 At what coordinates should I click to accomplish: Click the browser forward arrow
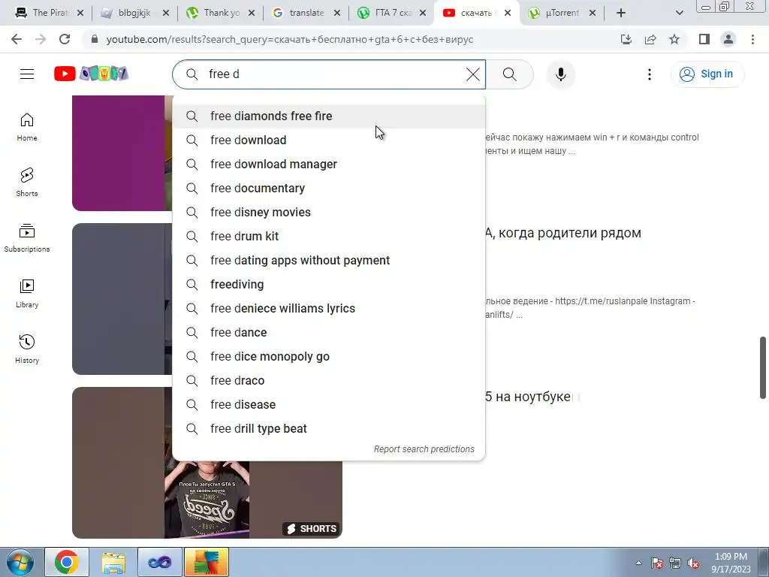pyautogui.click(x=41, y=39)
